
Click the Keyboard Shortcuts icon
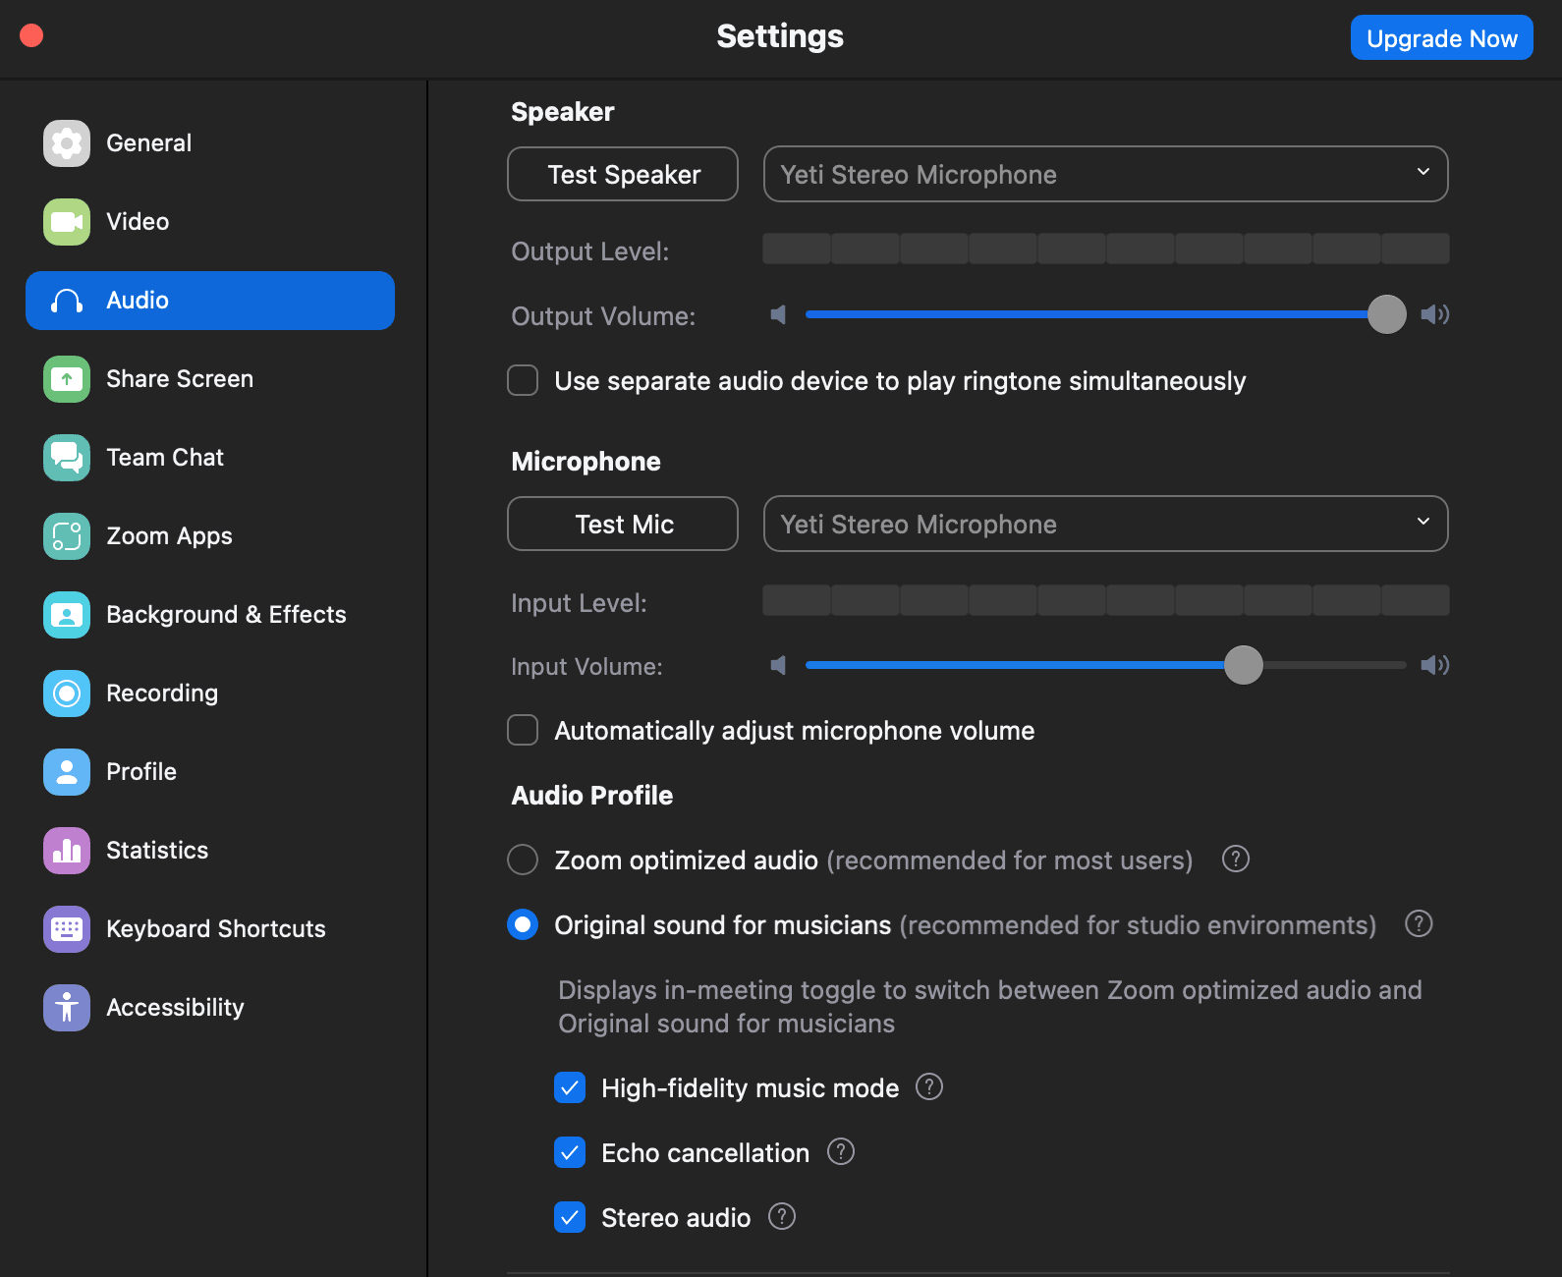click(x=67, y=929)
